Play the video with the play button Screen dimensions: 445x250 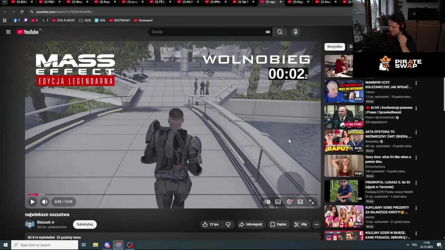32,202
